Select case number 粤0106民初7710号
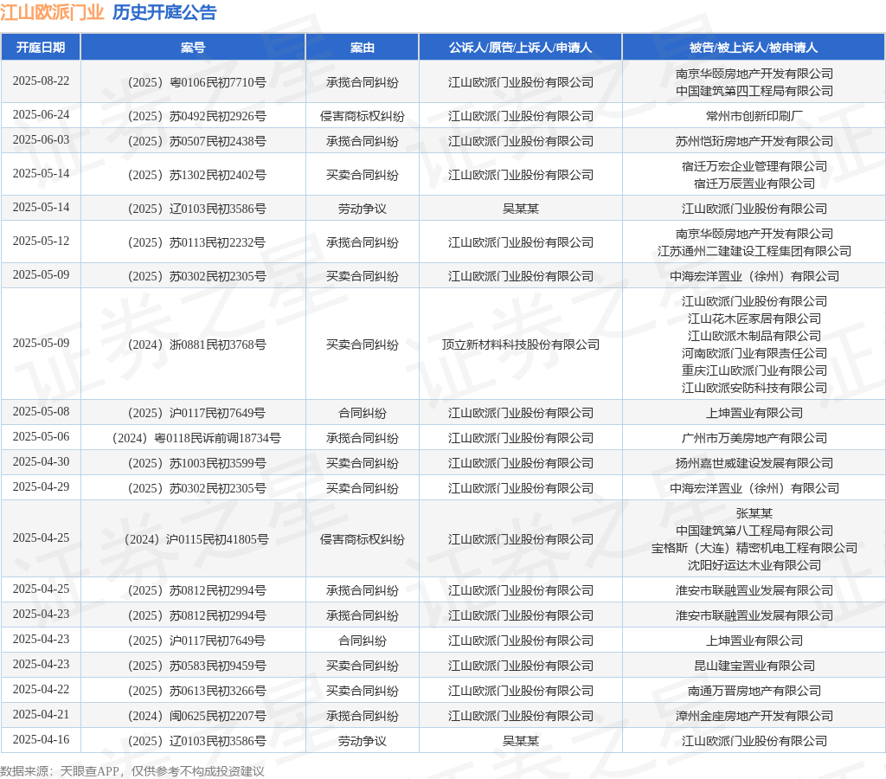886x779 pixels. pos(196,82)
